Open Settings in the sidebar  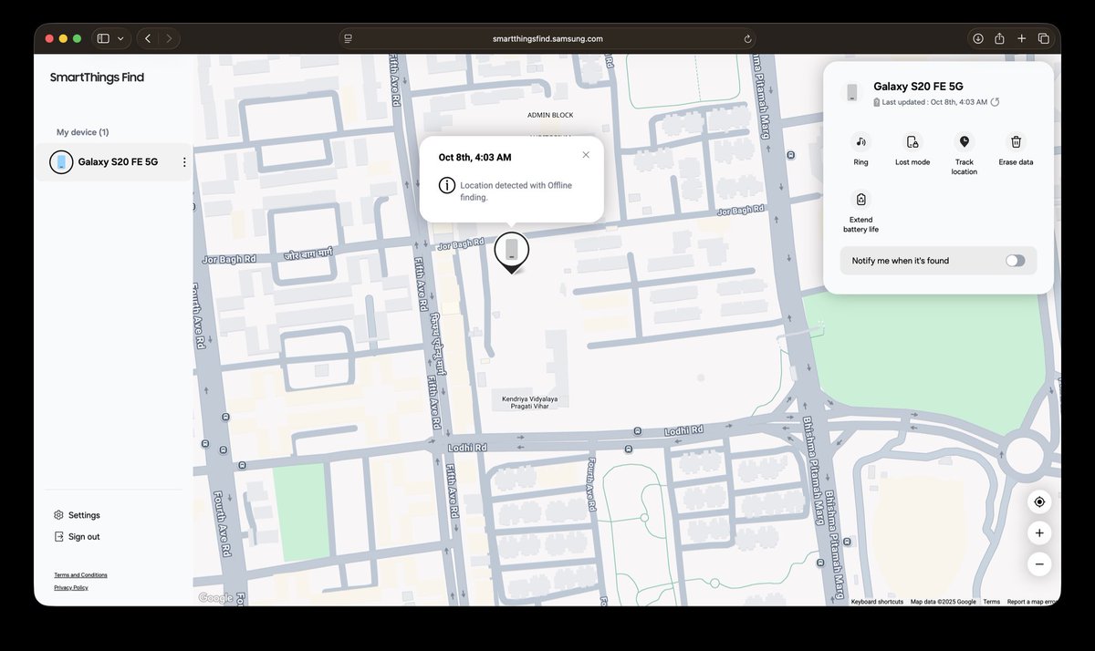point(77,515)
